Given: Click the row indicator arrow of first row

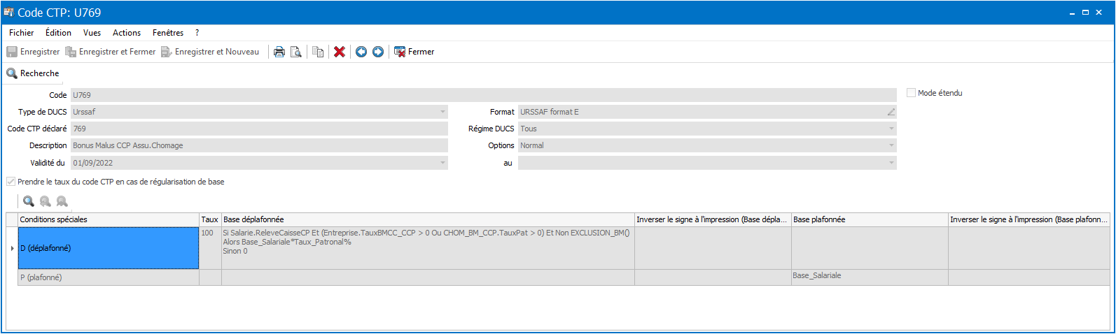Looking at the screenshot, I should (x=13, y=248).
